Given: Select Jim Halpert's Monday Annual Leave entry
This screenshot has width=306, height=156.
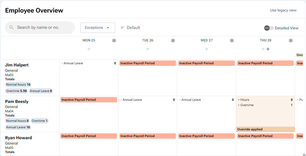Looking at the screenshot, I should point(73,63).
